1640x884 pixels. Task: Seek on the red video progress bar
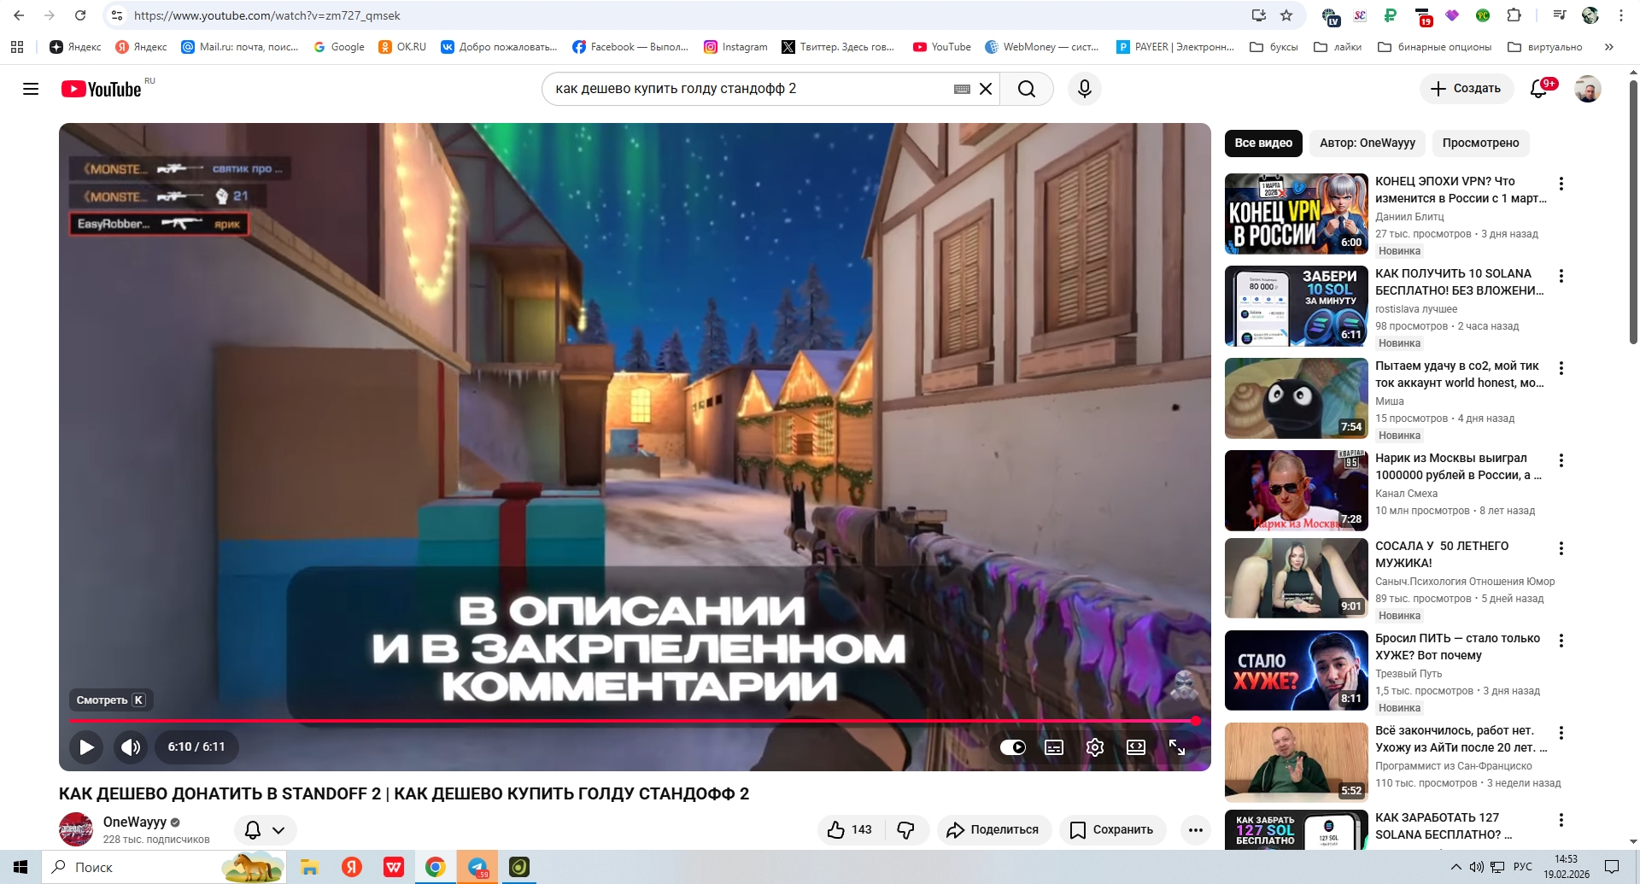click(633, 721)
